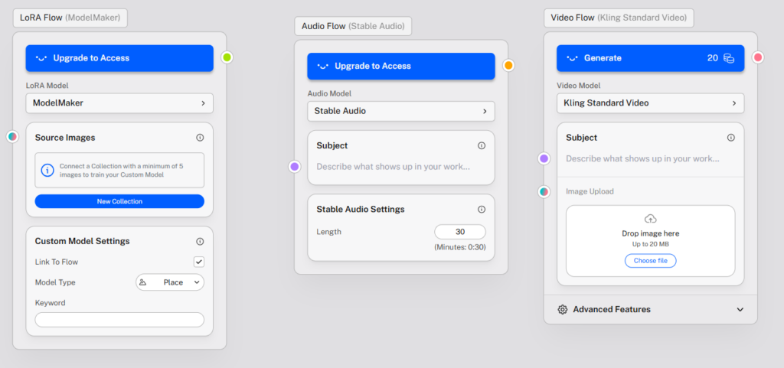The height and width of the screenshot is (368, 784).
Task: Click the Choose file button
Action: coord(650,261)
